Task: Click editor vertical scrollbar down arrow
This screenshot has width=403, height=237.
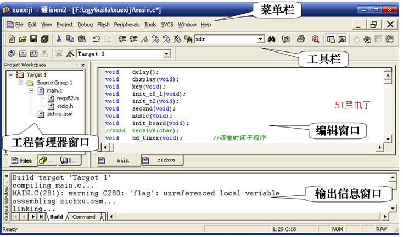Action: point(387,139)
